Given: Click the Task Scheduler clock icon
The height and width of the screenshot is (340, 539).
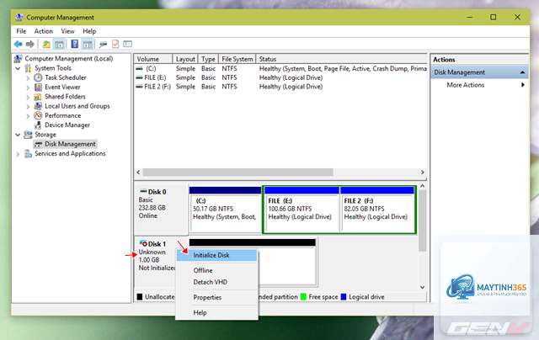Looking at the screenshot, I should click(38, 77).
